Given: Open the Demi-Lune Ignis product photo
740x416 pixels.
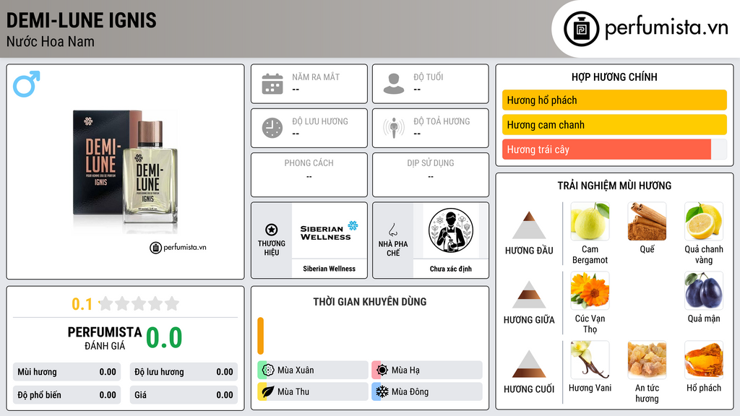Looking at the screenshot, I should pos(126,170).
